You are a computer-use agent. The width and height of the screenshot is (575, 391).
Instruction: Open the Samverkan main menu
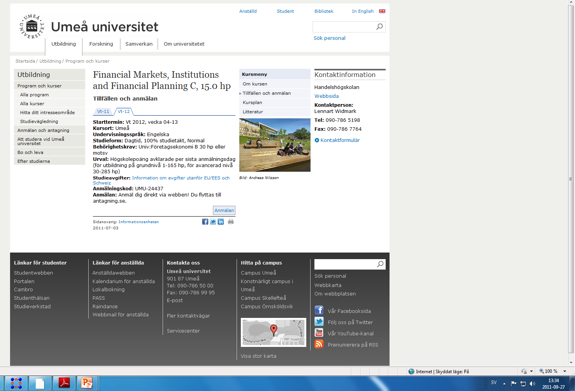coord(139,44)
